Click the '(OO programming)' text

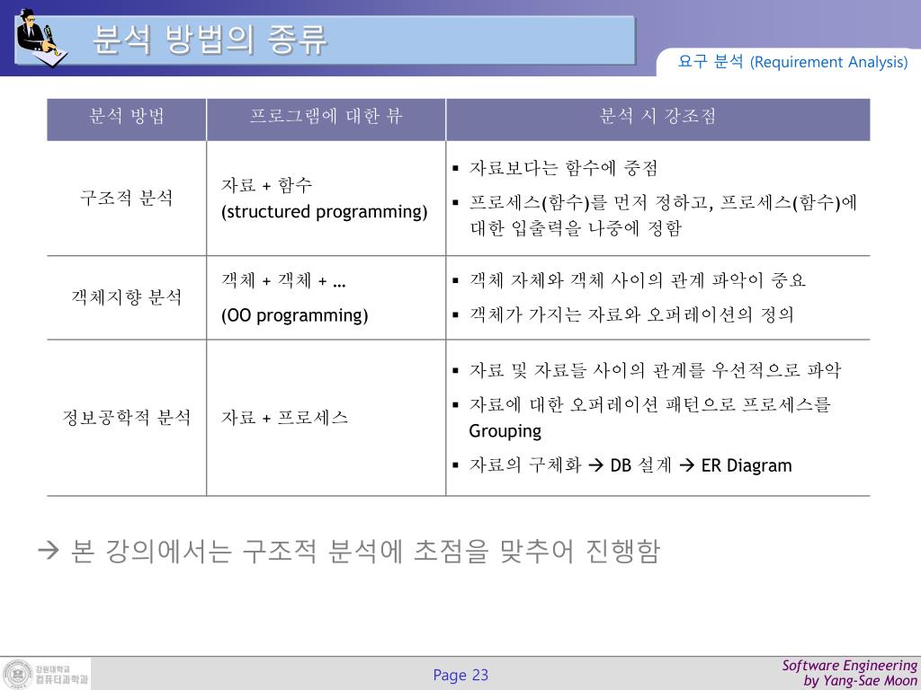pos(294,315)
